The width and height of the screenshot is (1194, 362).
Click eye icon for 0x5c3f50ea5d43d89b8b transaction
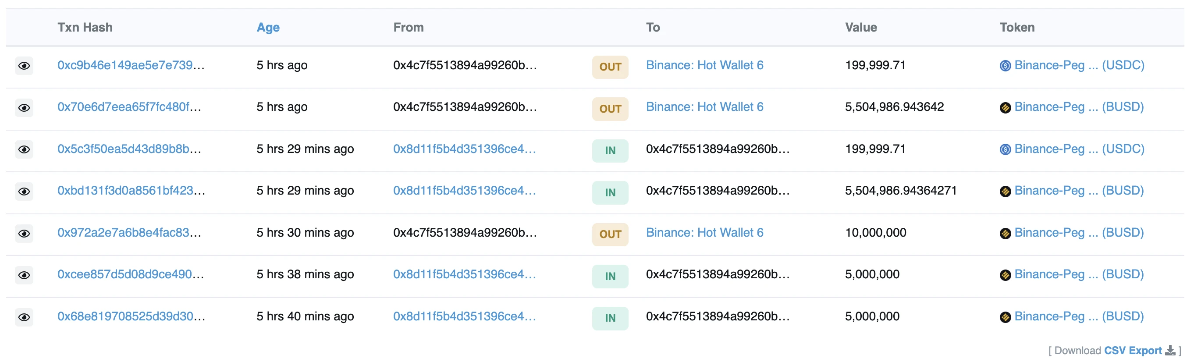point(24,149)
